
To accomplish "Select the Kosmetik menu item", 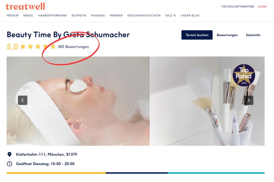I will (x=79, y=15).
